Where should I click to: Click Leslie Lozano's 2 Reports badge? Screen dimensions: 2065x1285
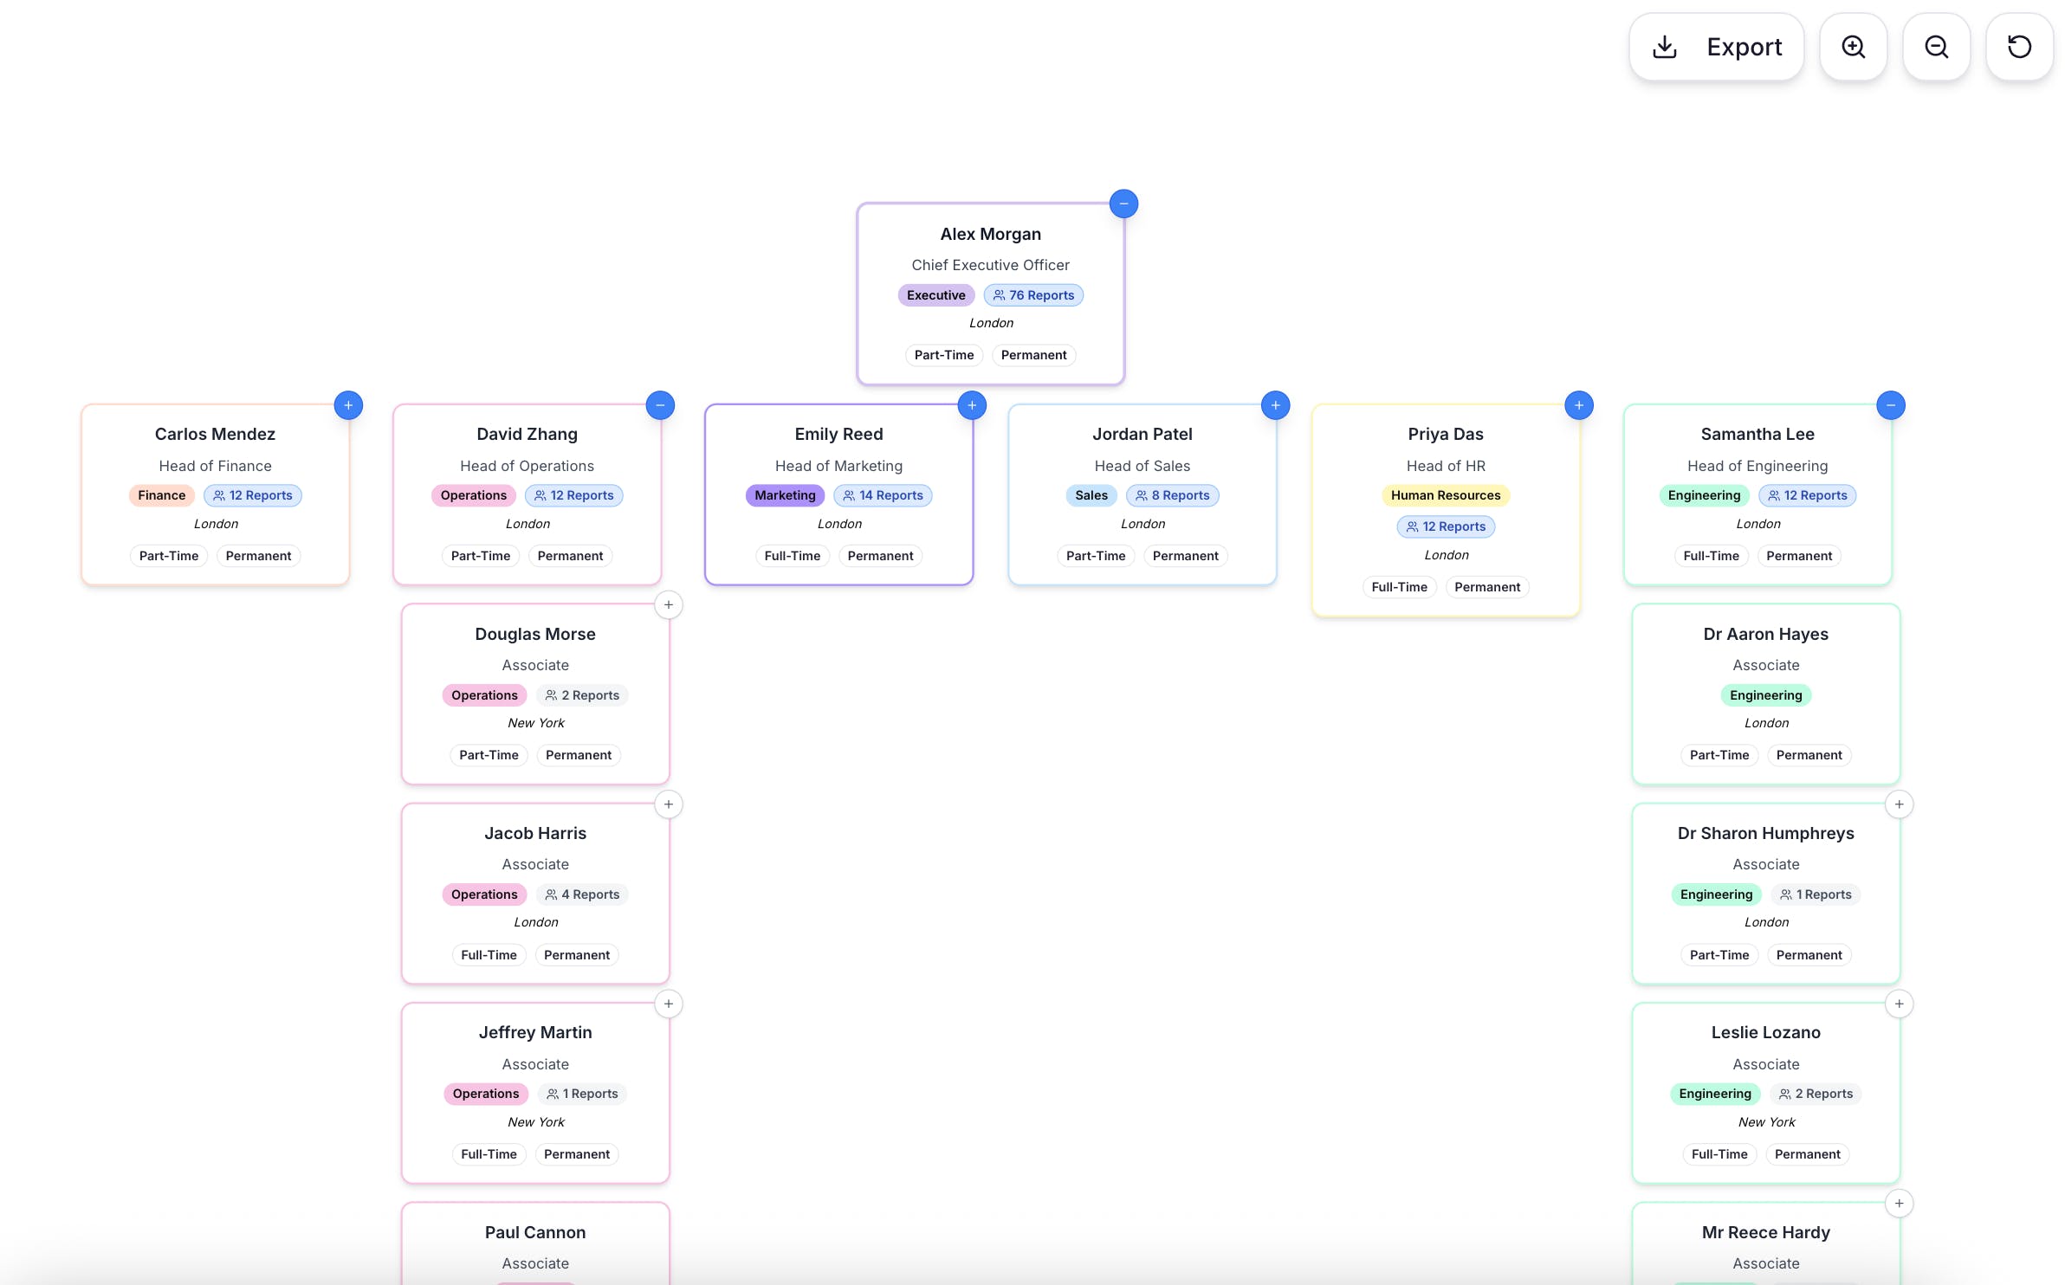[1816, 1094]
